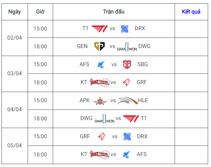Click the Gen.G logo in the 18:00 match
This screenshot has height=167, width=211.
[99, 47]
